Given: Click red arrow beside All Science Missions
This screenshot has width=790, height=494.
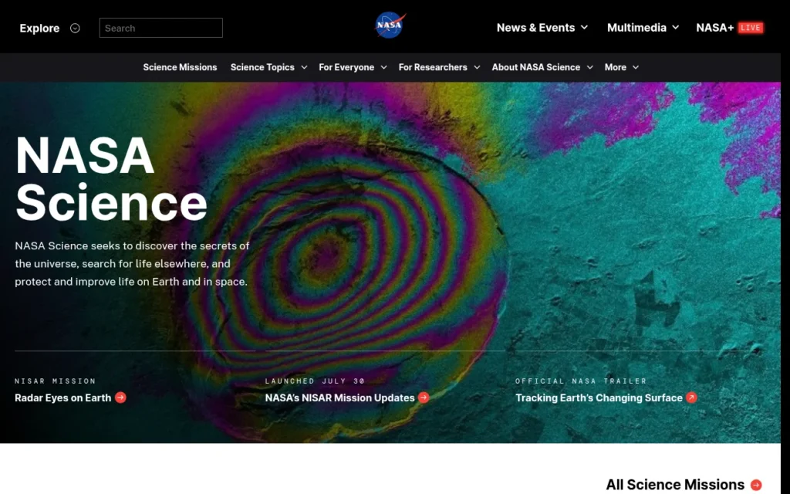Looking at the screenshot, I should point(756,485).
